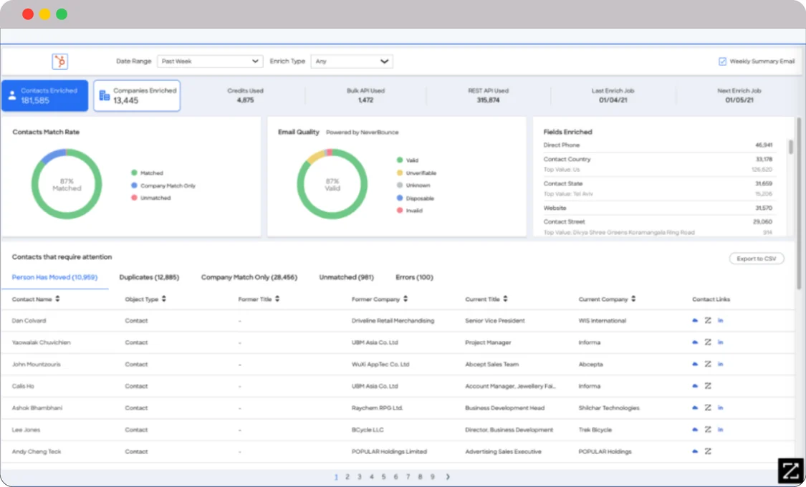This screenshot has height=487, width=806.
Task: Open Dan Colvard's LinkedIn profile icon
Action: pyautogui.click(x=721, y=320)
